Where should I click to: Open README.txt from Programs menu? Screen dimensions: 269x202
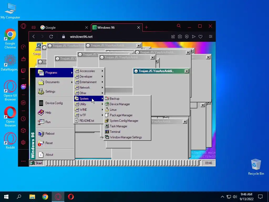coord(89,120)
